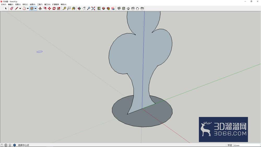Select the Push/Pull tool
The width and height of the screenshot is (261, 147).
40,9
